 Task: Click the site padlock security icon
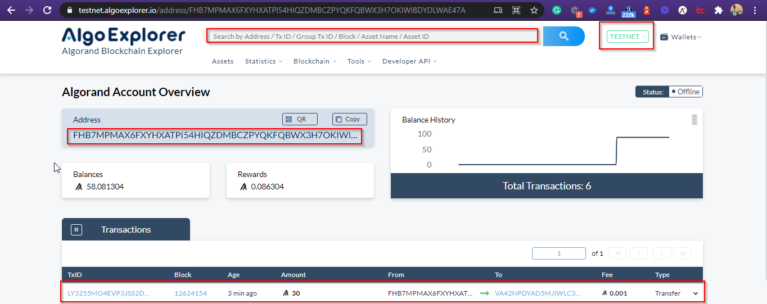tap(70, 10)
